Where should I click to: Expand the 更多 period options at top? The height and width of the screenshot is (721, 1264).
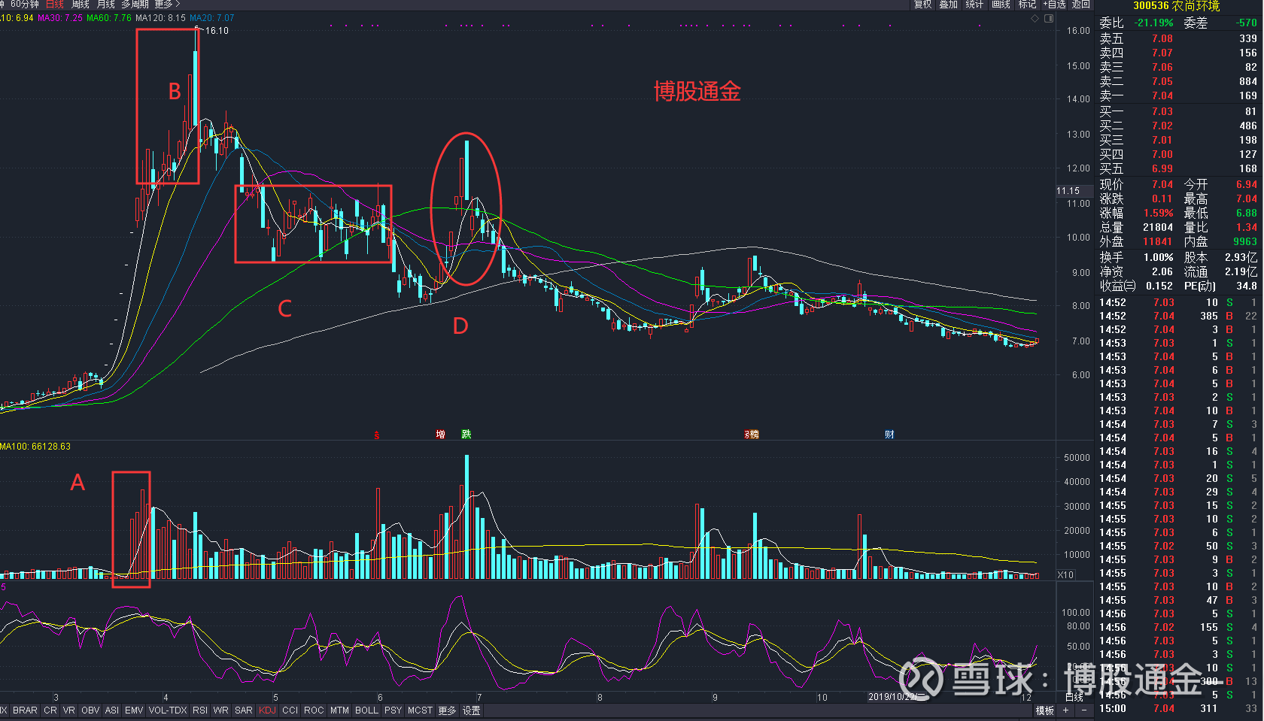167,5
